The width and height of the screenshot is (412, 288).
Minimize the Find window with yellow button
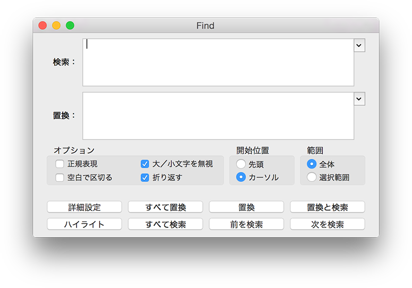[x=56, y=25]
